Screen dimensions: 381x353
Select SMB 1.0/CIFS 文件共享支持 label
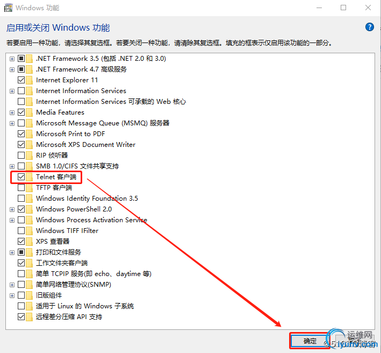coord(77,166)
